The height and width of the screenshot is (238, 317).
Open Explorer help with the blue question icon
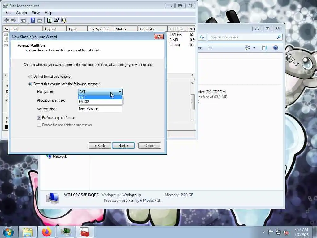pos(276,48)
